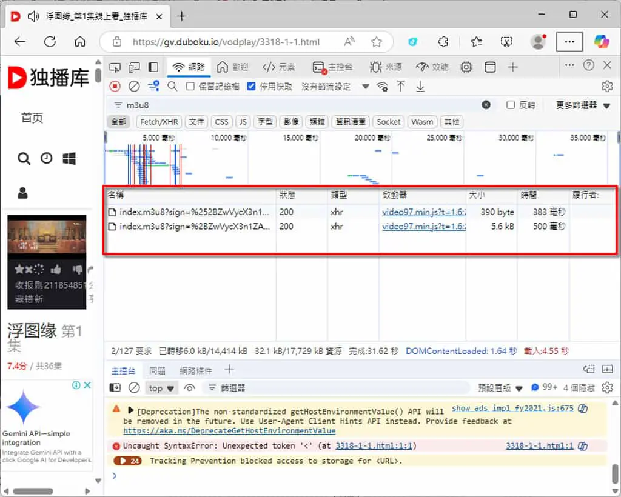Open the browser extensions puzzle icon

[x=443, y=42]
